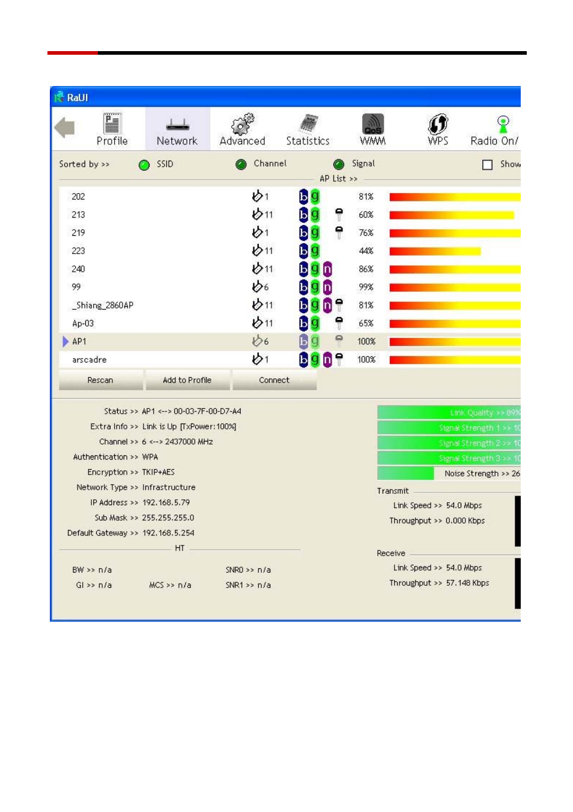This screenshot has height=812, width=573.
Task: Click the signal bar for network 223
Action: point(435,251)
